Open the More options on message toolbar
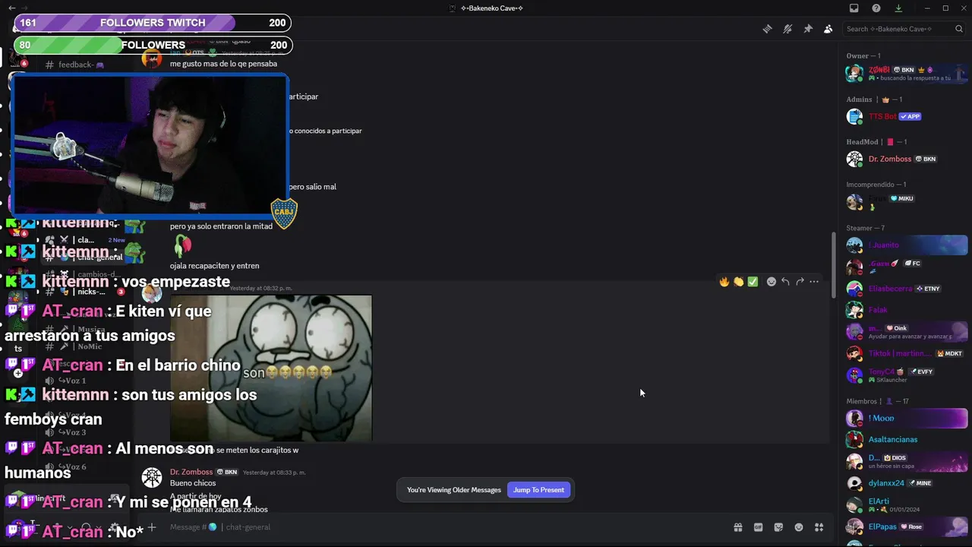The width and height of the screenshot is (972, 547). [814, 282]
